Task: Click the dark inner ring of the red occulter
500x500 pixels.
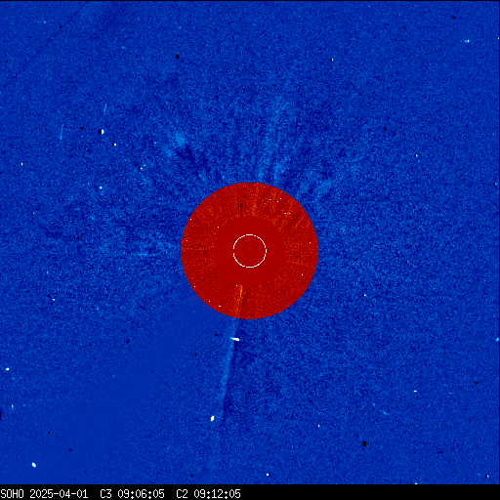Action: 250,251
